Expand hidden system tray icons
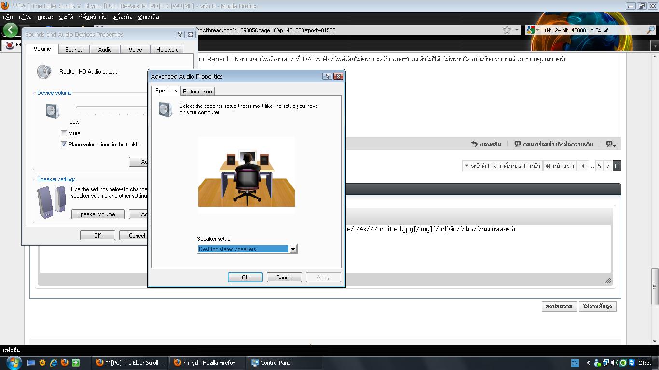The height and width of the screenshot is (370, 659). pyautogui.click(x=588, y=363)
